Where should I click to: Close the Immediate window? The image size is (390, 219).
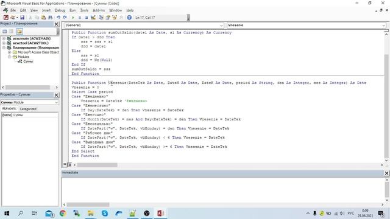coord(386,173)
